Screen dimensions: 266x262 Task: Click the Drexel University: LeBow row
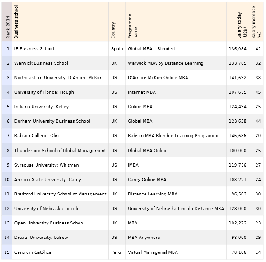click(x=132, y=238)
